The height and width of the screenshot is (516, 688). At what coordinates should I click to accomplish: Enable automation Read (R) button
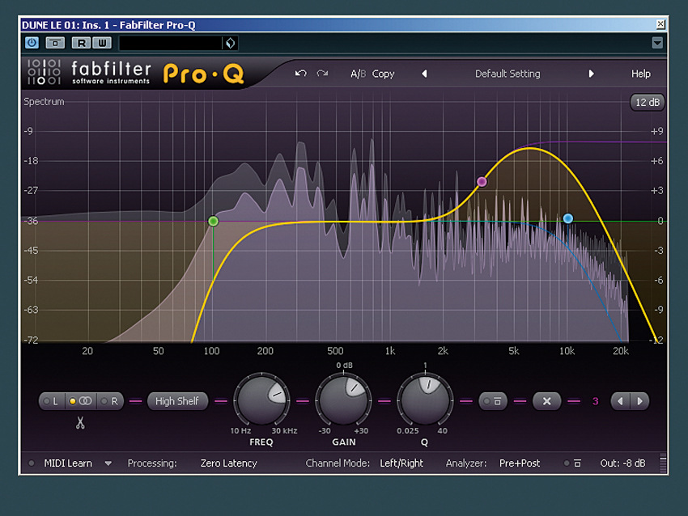81,43
